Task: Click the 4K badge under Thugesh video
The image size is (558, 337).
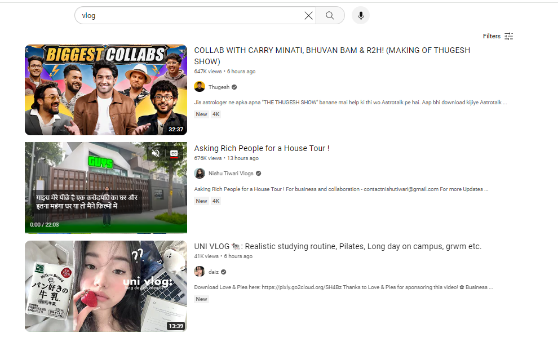Action: (216, 114)
